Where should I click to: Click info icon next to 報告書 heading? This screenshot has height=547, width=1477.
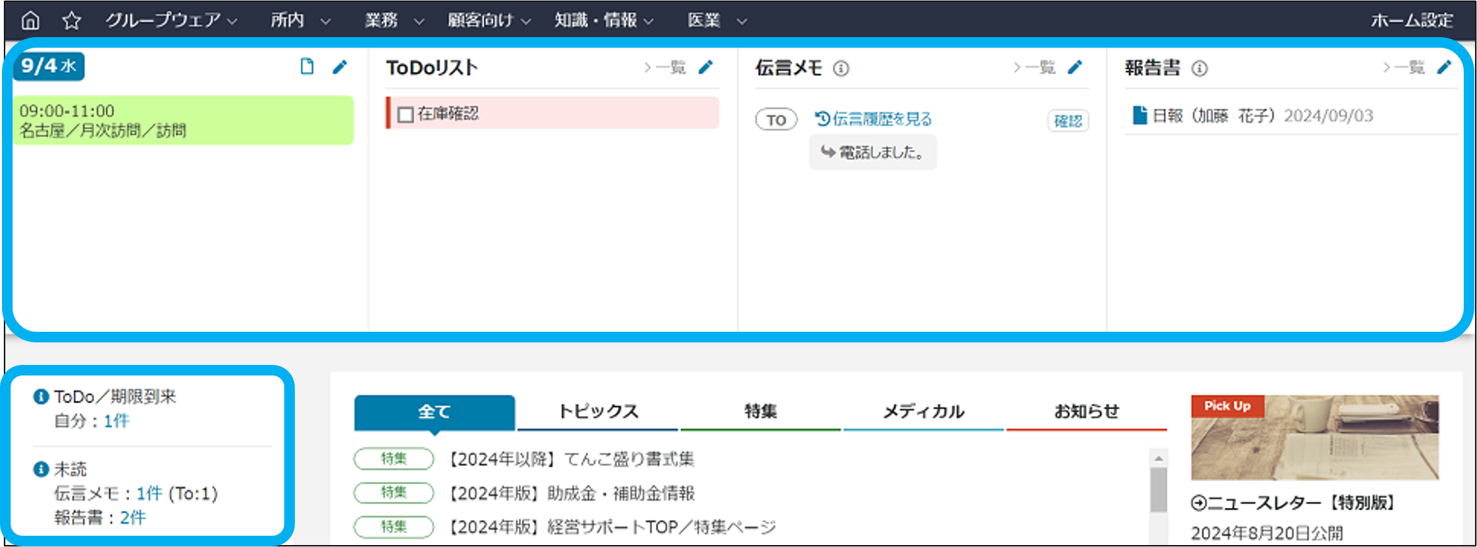coord(1199,68)
